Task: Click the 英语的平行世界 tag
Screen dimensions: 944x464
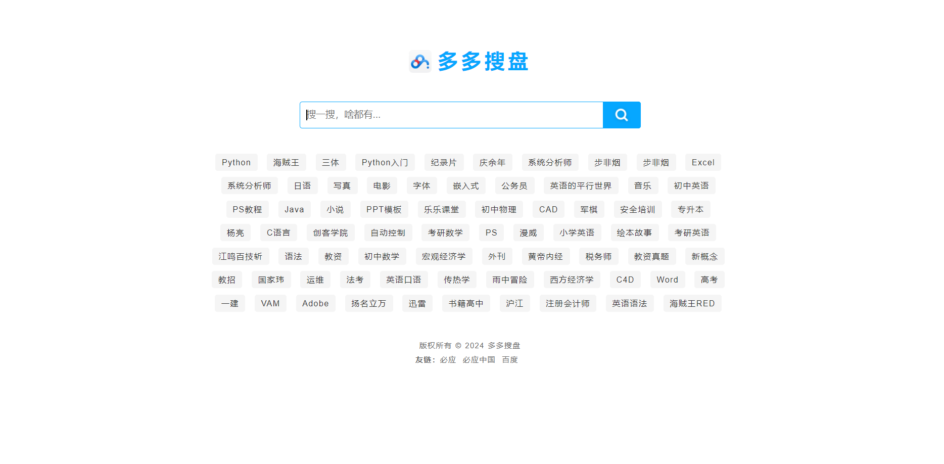Action: 581,185
